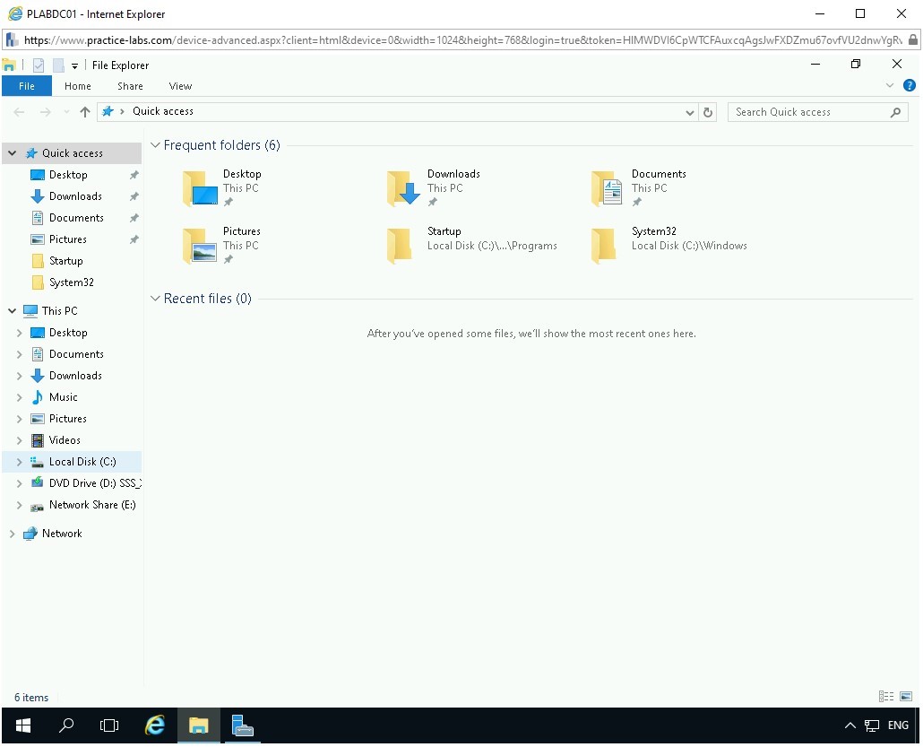This screenshot has height=747, width=923.
Task: Click the search magnifier icon in search box
Action: pyautogui.click(x=895, y=112)
